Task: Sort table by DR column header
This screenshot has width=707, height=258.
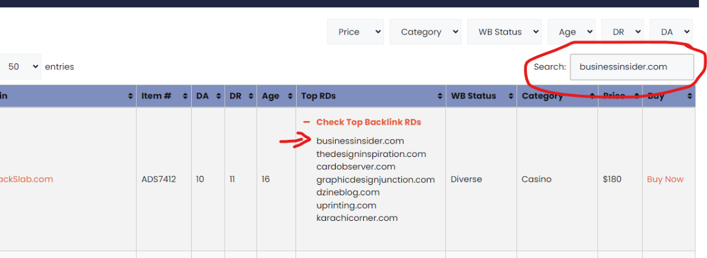Action: pyautogui.click(x=241, y=96)
